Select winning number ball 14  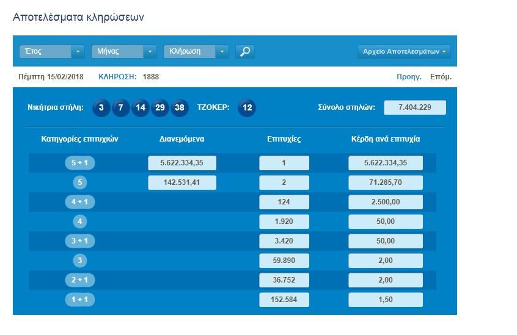[141, 108]
